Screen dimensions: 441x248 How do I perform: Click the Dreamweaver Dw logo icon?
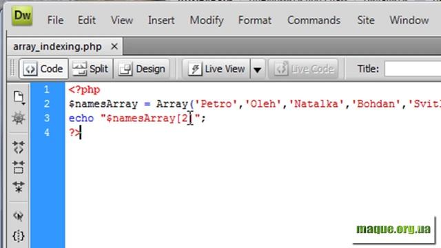(x=22, y=16)
